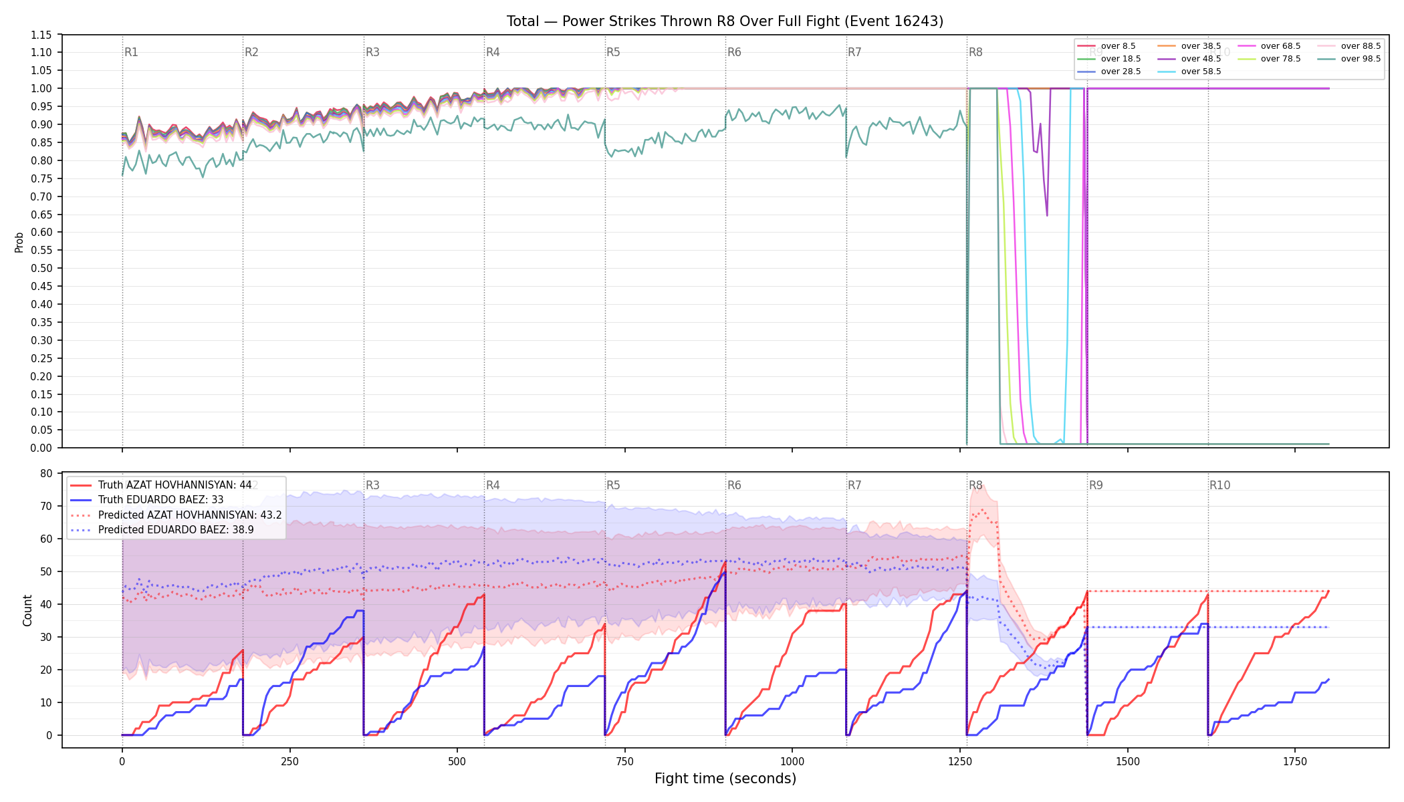This screenshot has width=1404, height=802.
Task: Click the 1.00 tick on Prob axis
Action: 41,89
